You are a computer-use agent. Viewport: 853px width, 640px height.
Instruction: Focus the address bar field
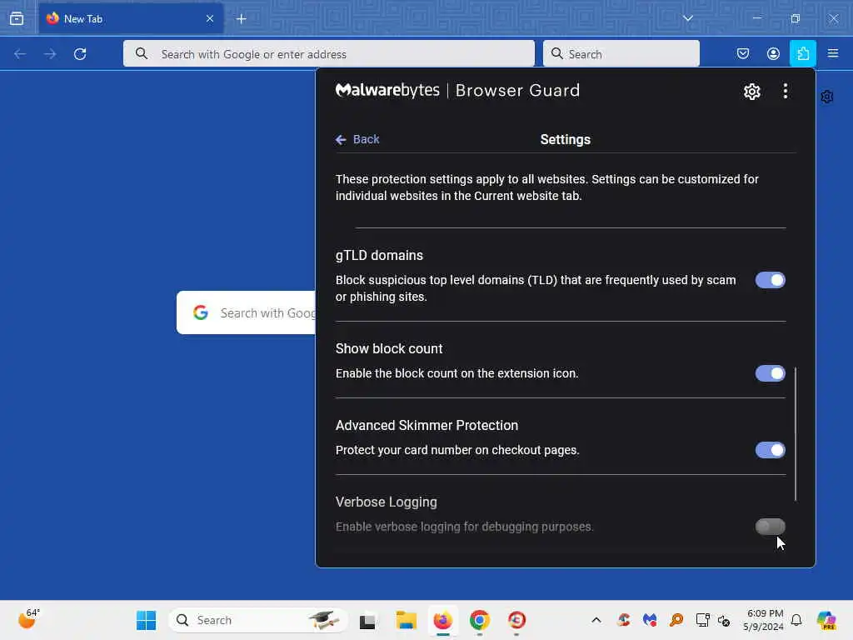(x=328, y=54)
